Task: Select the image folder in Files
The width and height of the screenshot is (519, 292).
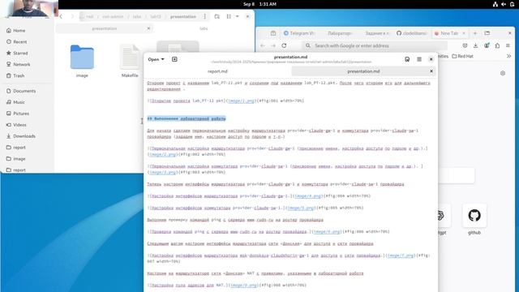Action: 82,61
